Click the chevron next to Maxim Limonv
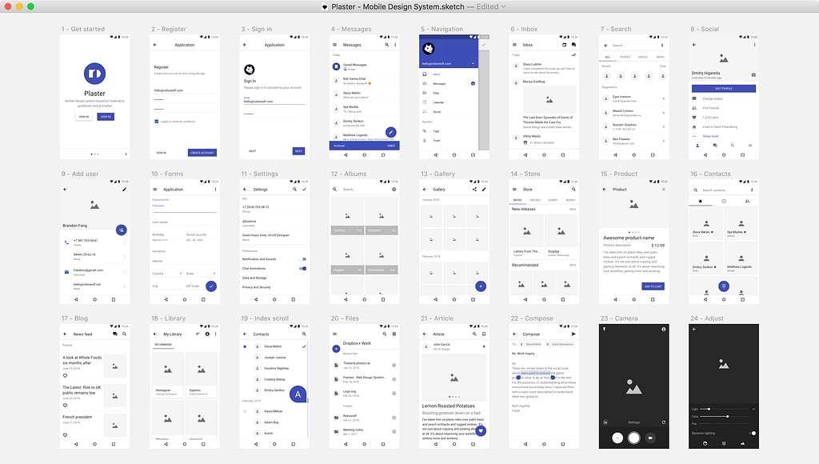 663,112
